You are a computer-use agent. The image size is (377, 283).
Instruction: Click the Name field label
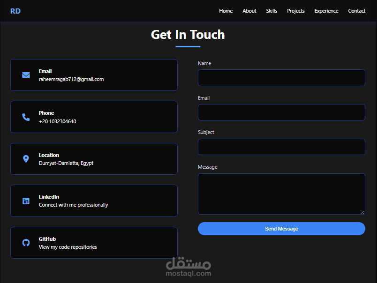tap(204, 63)
